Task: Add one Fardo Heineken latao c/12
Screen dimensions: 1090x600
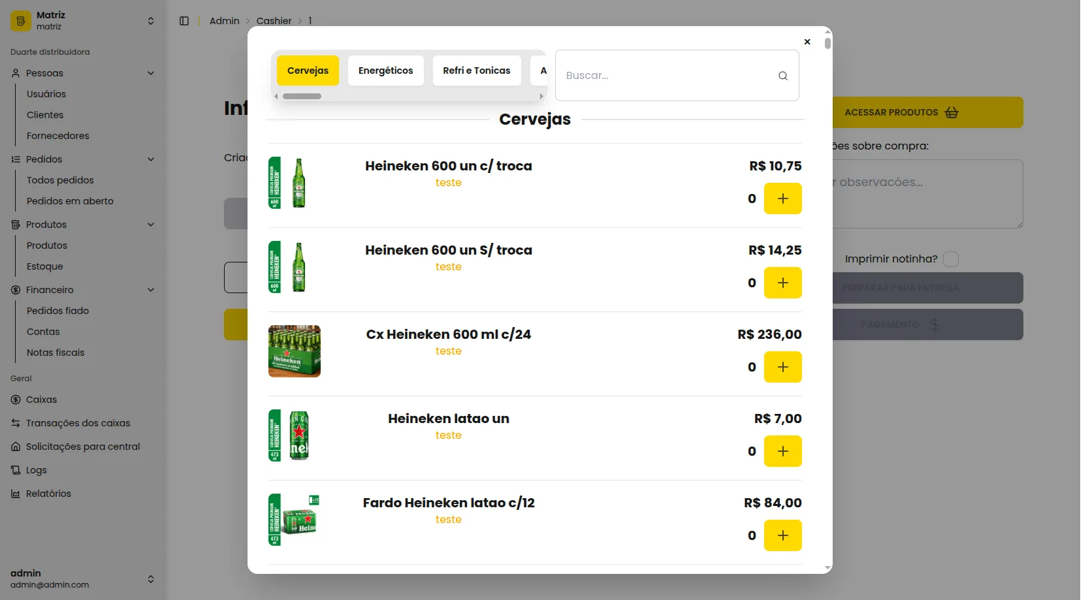Action: coord(782,535)
